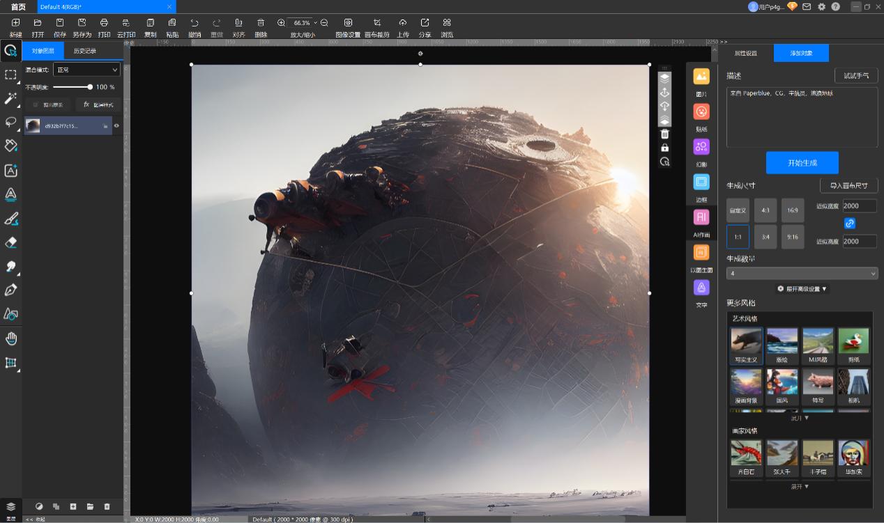
Task: Toggle the layer visibility eye icon
Action: click(x=116, y=126)
